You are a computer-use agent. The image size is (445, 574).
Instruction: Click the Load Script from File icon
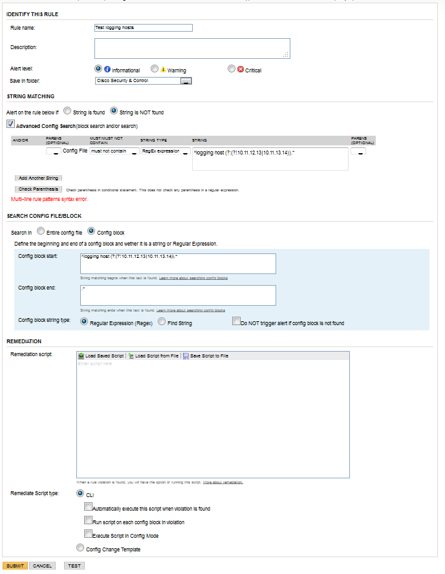tap(131, 356)
